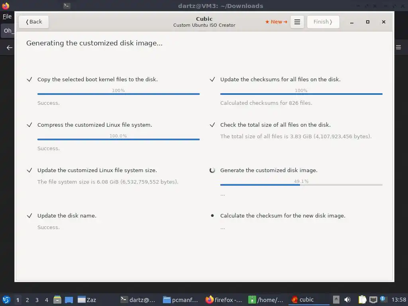The width and height of the screenshot is (408, 306).
Task: Click the removable media eject tray icon
Action: coord(336,300)
